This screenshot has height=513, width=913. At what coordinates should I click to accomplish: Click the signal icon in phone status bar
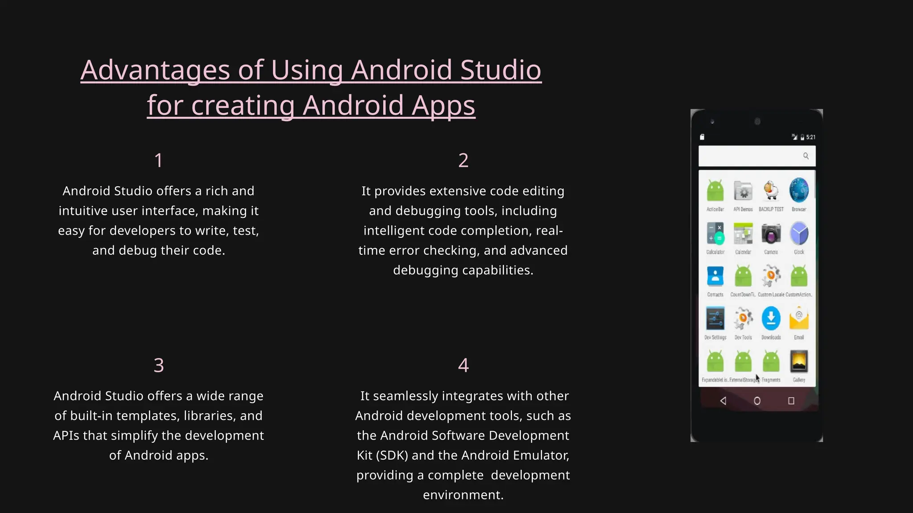794,137
